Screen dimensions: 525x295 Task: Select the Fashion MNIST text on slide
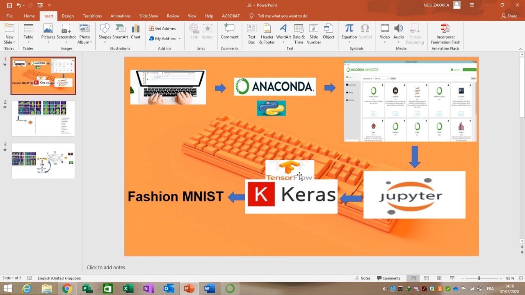pyautogui.click(x=176, y=197)
